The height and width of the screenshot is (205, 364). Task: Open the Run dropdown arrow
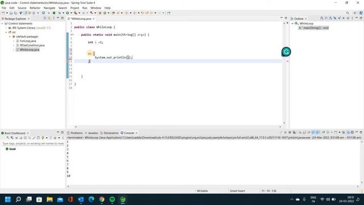click(x=71, y=13)
